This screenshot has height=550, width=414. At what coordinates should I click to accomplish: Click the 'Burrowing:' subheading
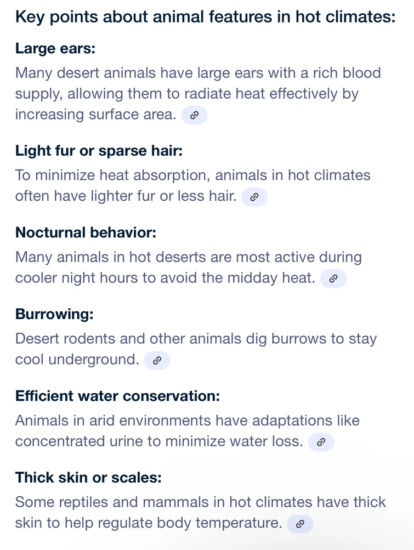[54, 314]
